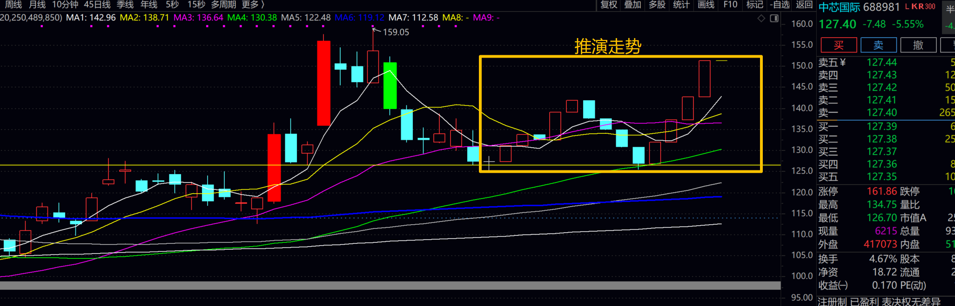Click the 卖五 ask price 127.44
955x306 pixels.
click(881, 62)
